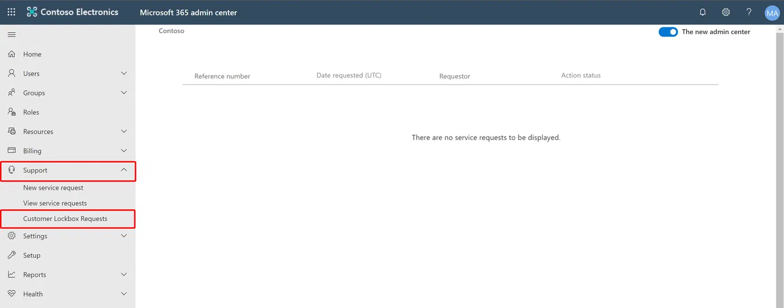784x308 pixels.
Task: Click the Contoso Electronics title link
Action: (80, 12)
